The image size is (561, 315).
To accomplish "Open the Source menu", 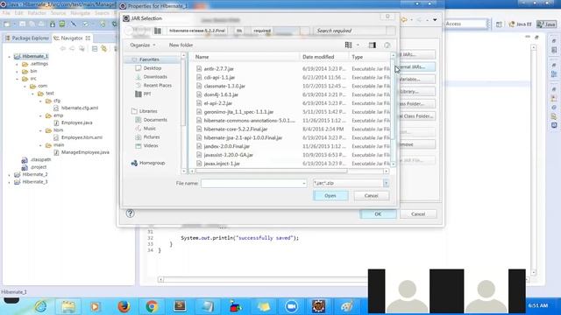I will (x=59, y=13).
